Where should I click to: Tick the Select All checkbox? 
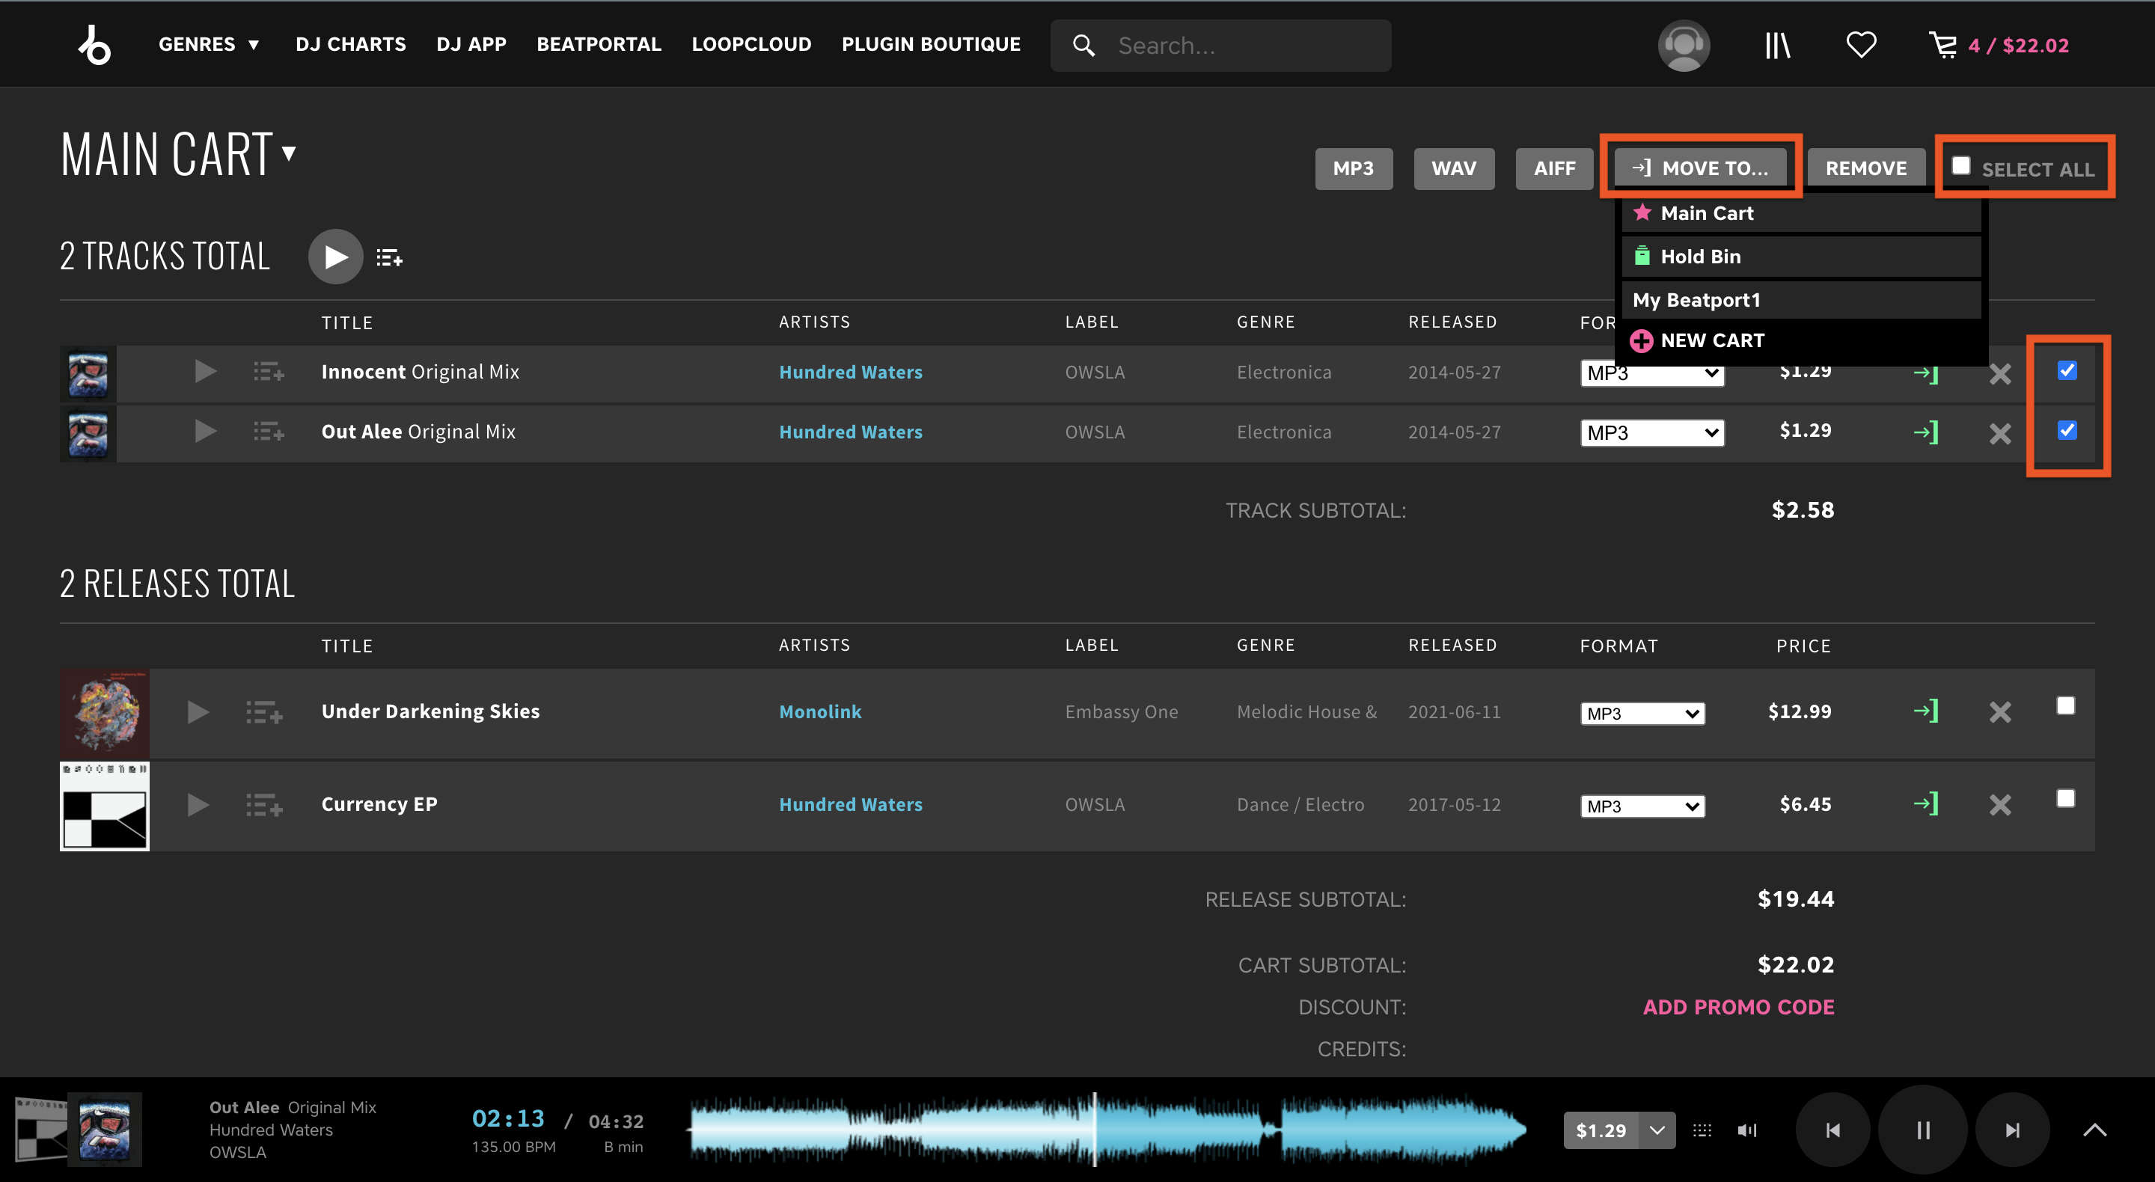1961,165
